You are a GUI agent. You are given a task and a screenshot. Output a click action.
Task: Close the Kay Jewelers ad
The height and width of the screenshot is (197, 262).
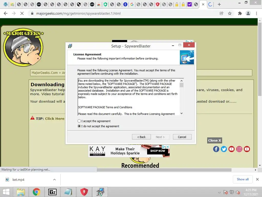[168, 147]
